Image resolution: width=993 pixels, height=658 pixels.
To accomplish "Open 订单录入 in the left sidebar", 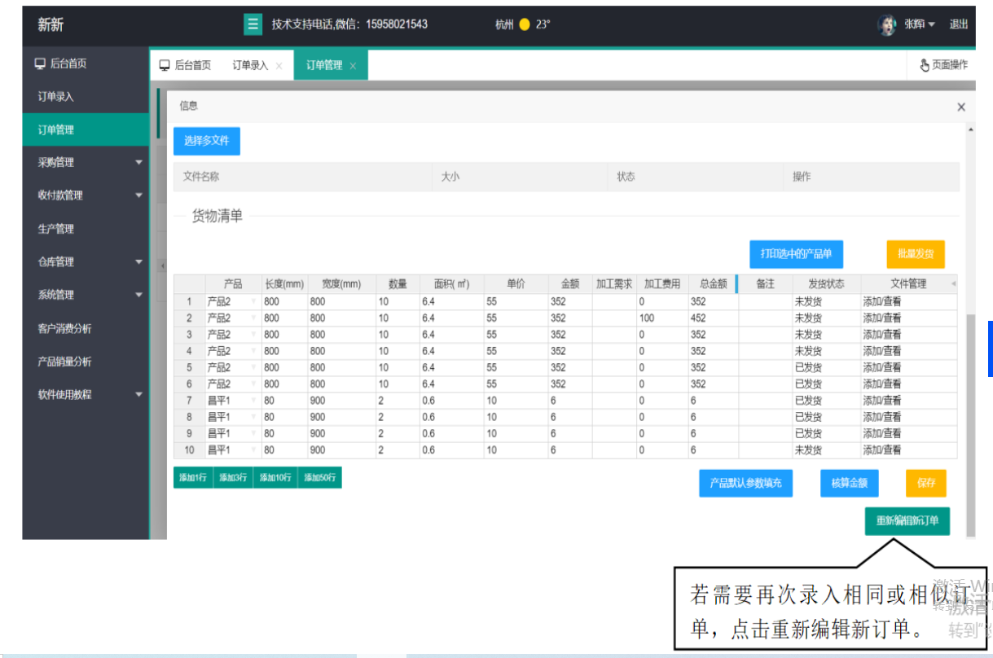I will click(86, 97).
